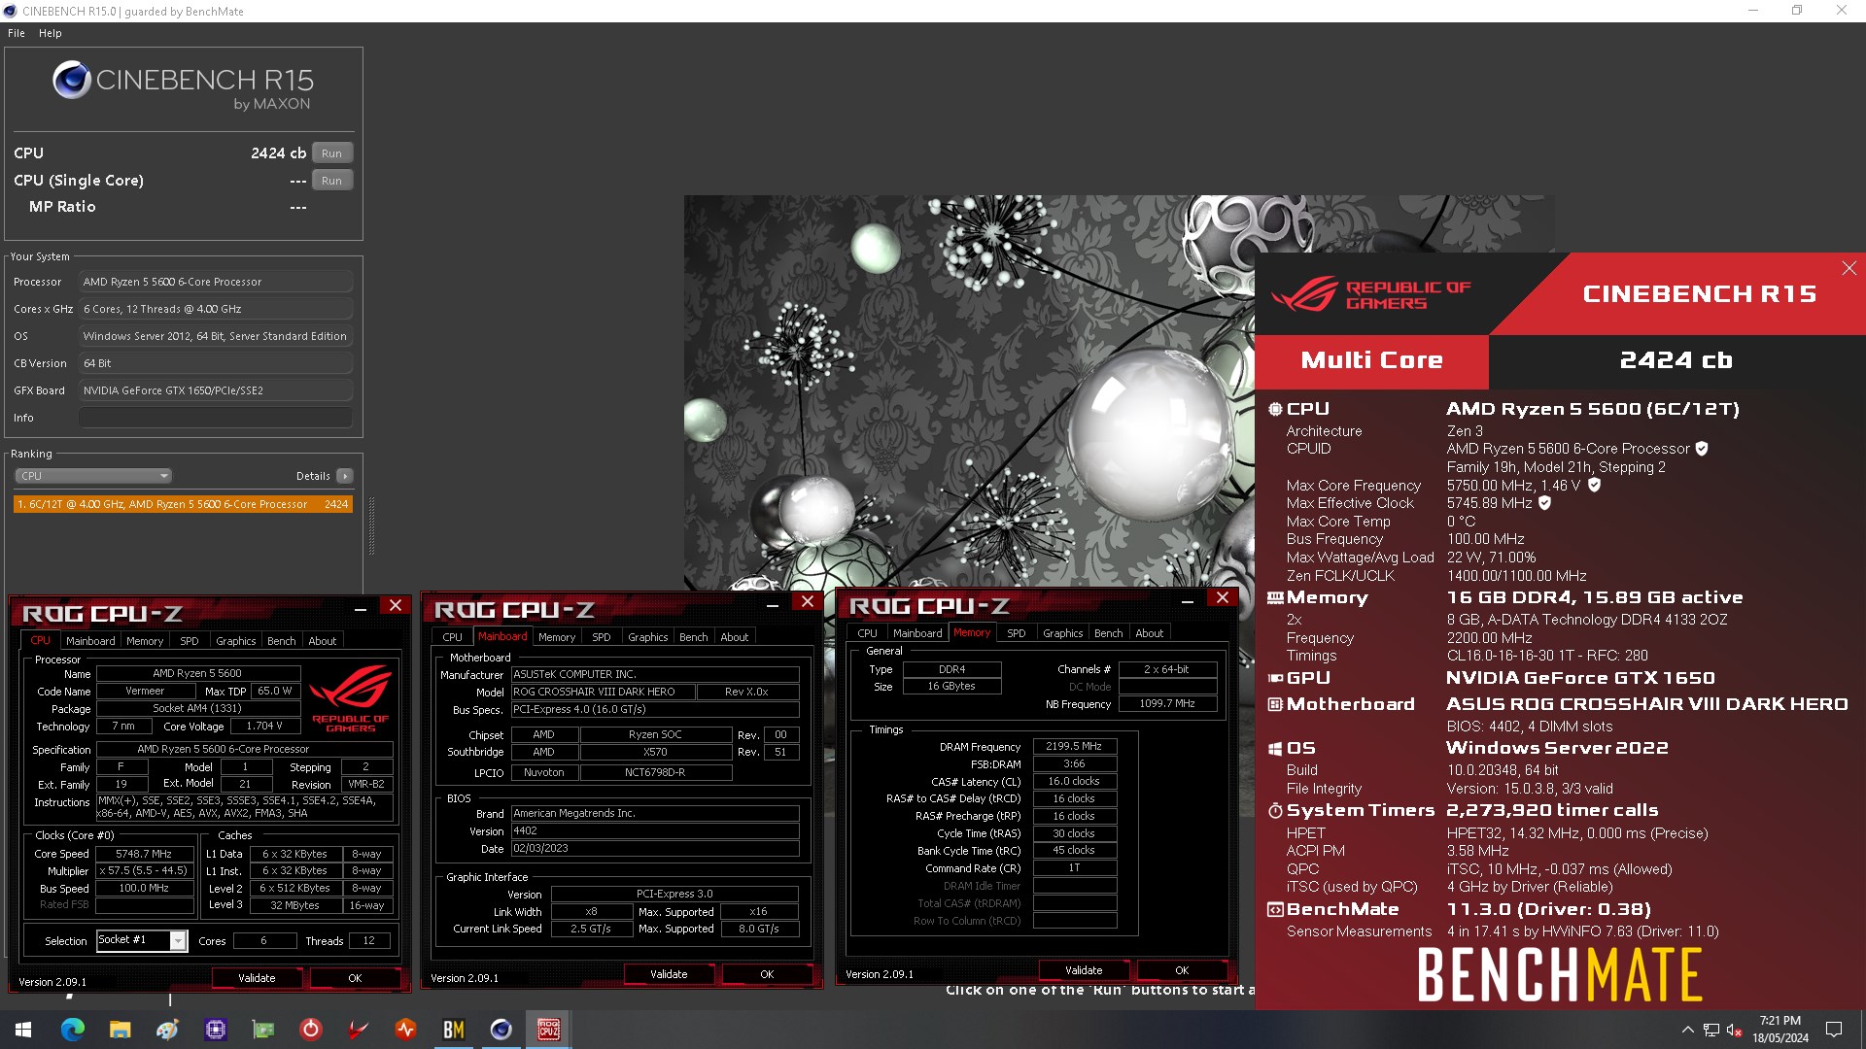This screenshot has height=1049, width=1866.
Task: Click the ROG CROSSHAIR VIII DARK HERO model field
Action: tap(604, 692)
